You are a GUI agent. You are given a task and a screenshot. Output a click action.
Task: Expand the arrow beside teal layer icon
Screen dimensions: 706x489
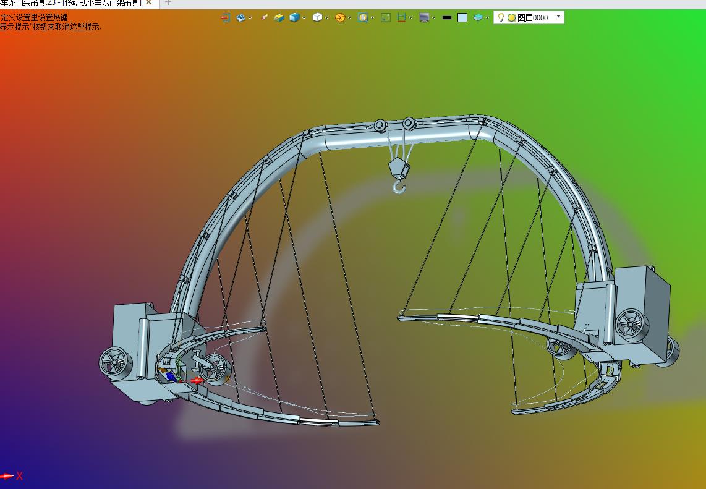tap(488, 18)
